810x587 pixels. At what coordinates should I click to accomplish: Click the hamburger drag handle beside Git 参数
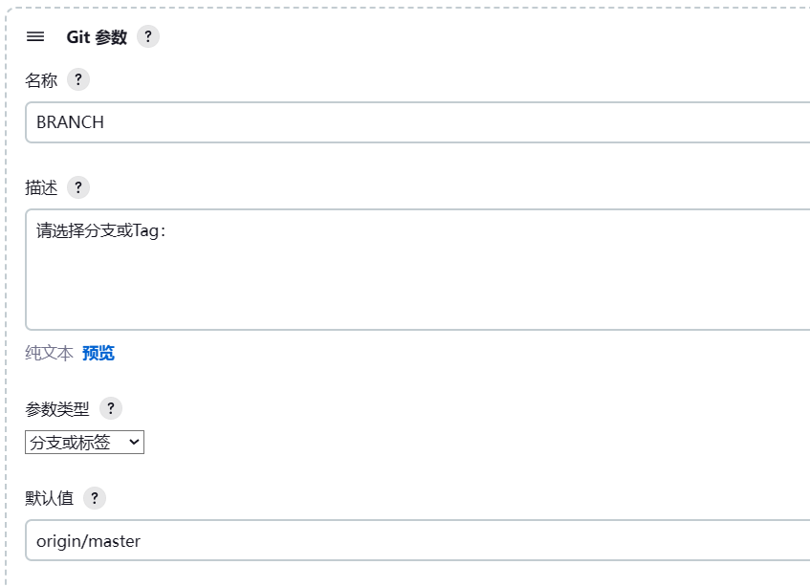point(35,36)
